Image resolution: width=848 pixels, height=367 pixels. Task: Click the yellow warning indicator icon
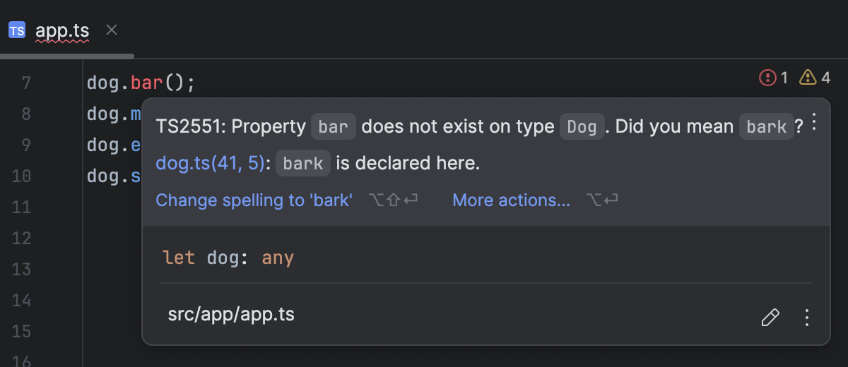pyautogui.click(x=808, y=78)
